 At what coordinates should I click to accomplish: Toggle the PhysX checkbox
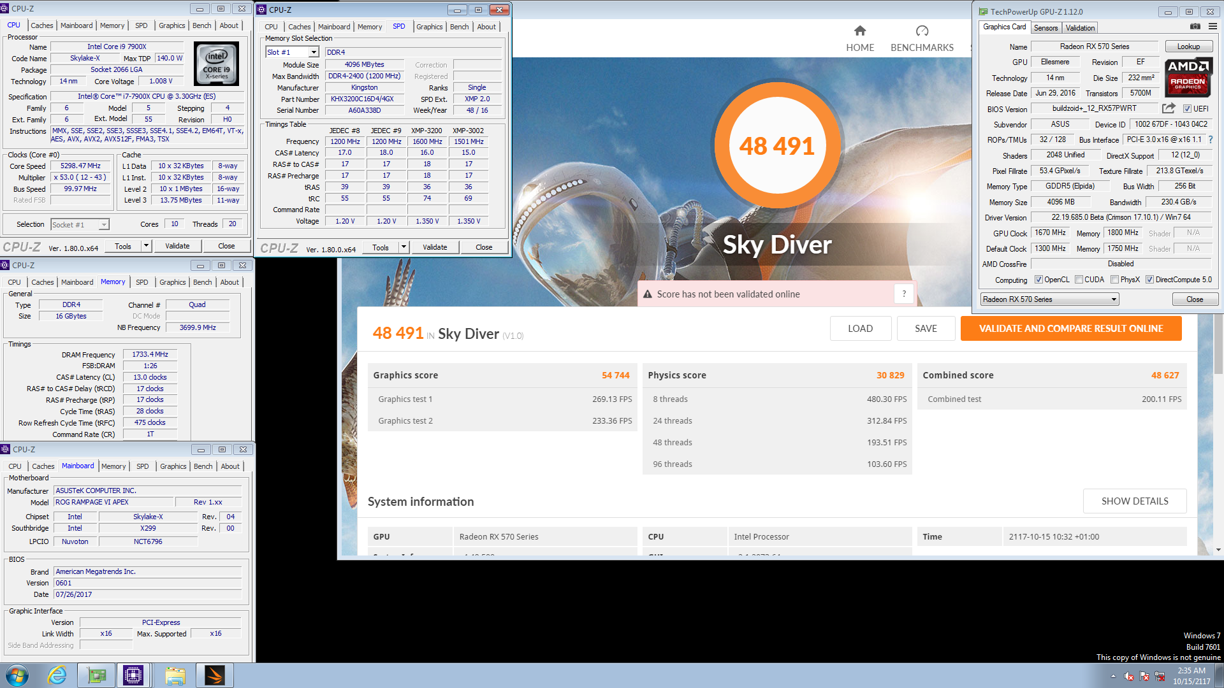(x=1114, y=280)
